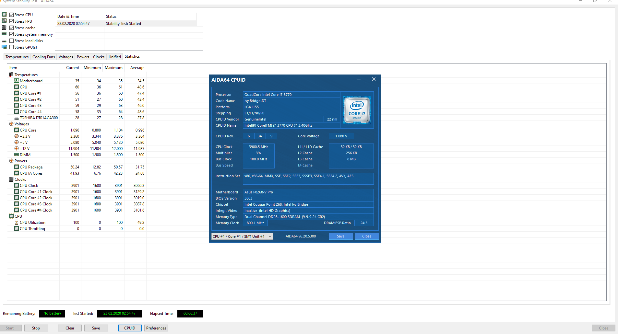Click the Stress GPU(s) monitor icon
This screenshot has width=618, height=334.
4,47
